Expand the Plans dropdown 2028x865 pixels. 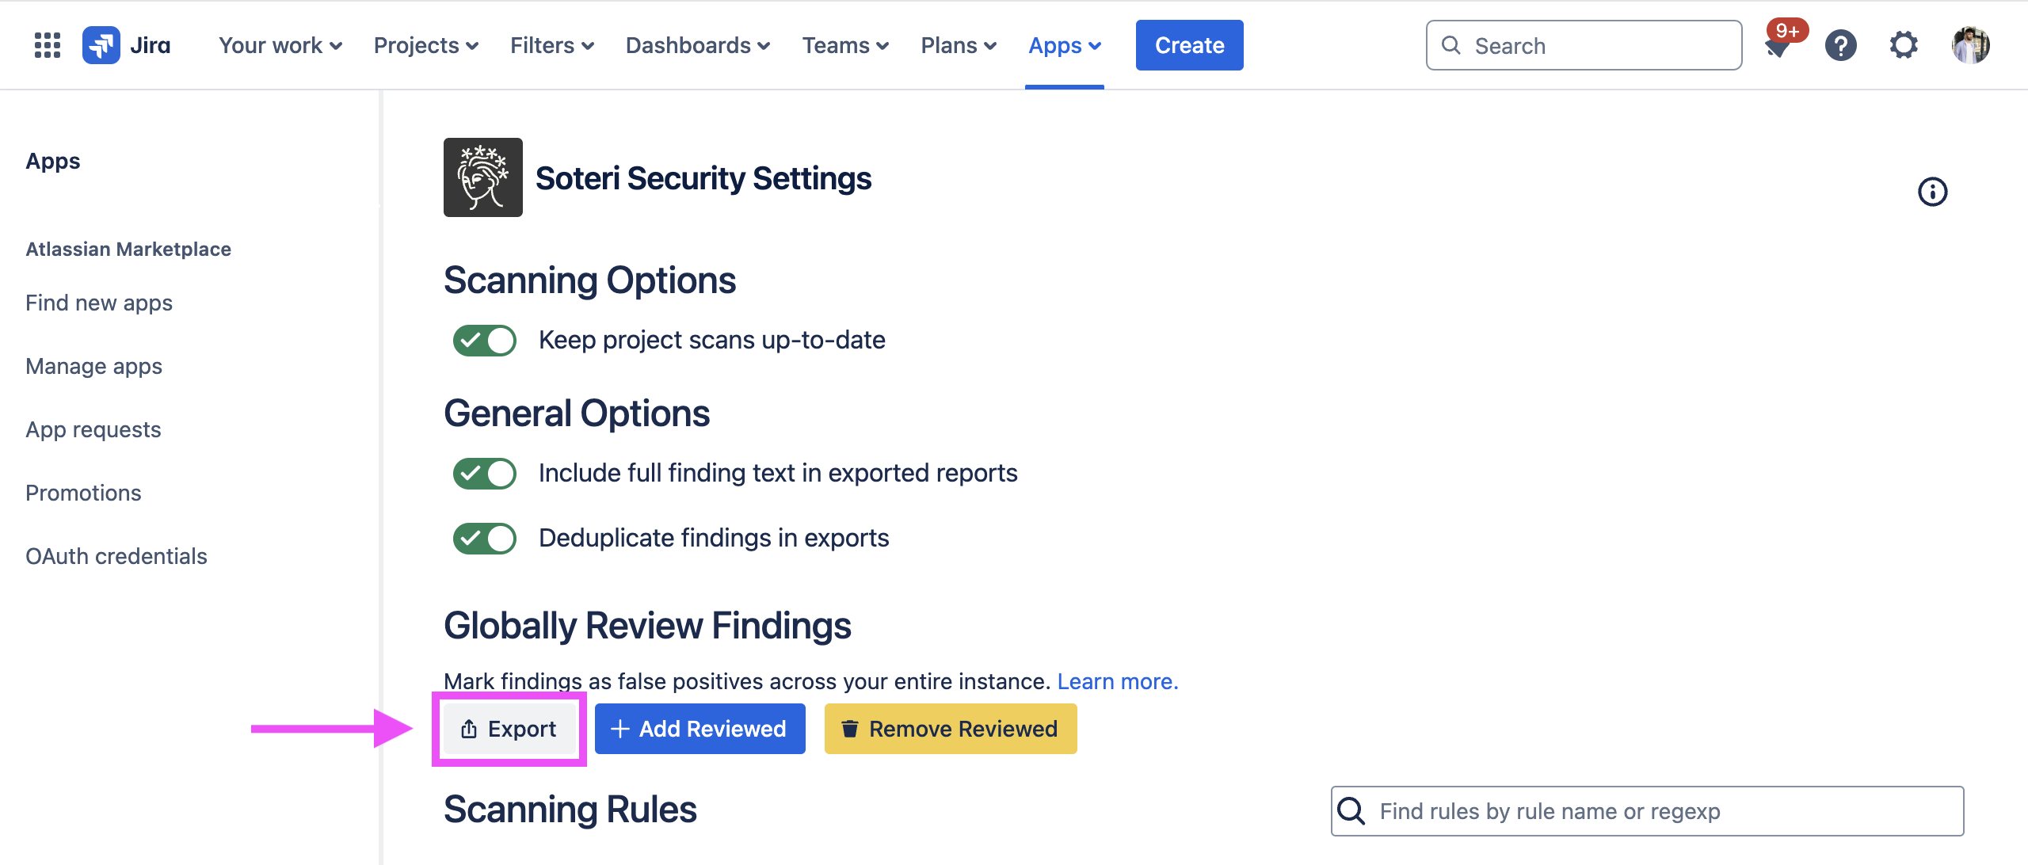(x=959, y=45)
